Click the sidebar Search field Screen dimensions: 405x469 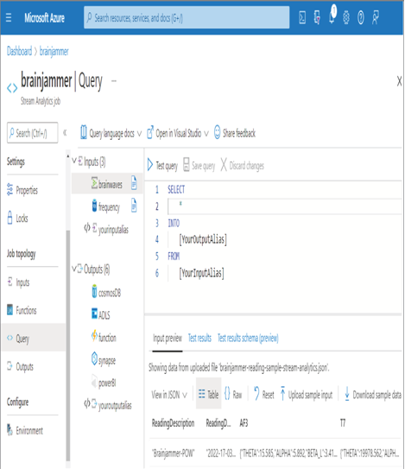(x=32, y=132)
